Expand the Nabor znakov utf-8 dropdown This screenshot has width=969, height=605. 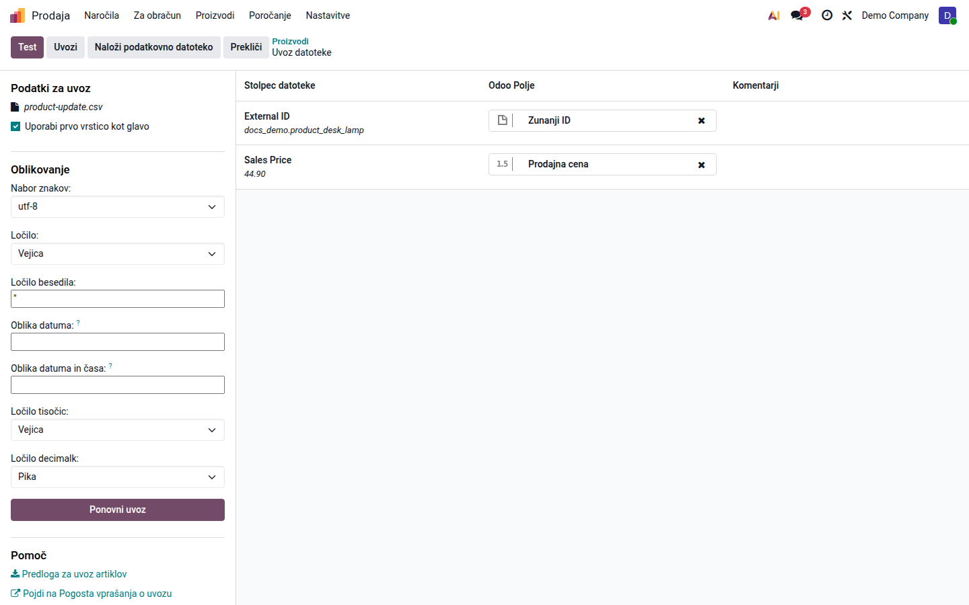tap(118, 207)
